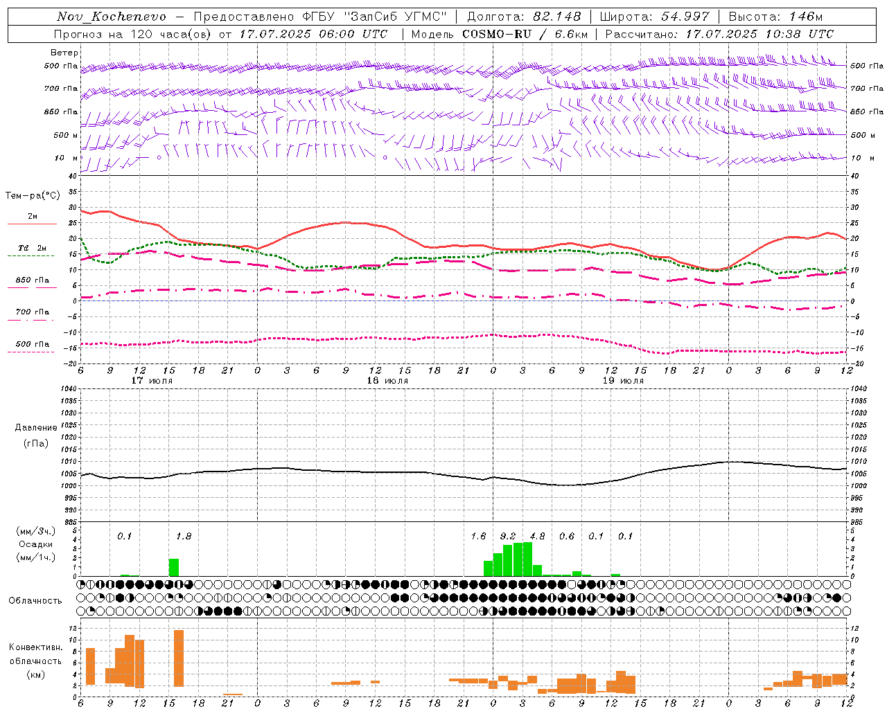Viewport: 887px width, 709px height.
Task: Click the Прогноз на 120 часа(ов) header text
Action: (x=133, y=33)
